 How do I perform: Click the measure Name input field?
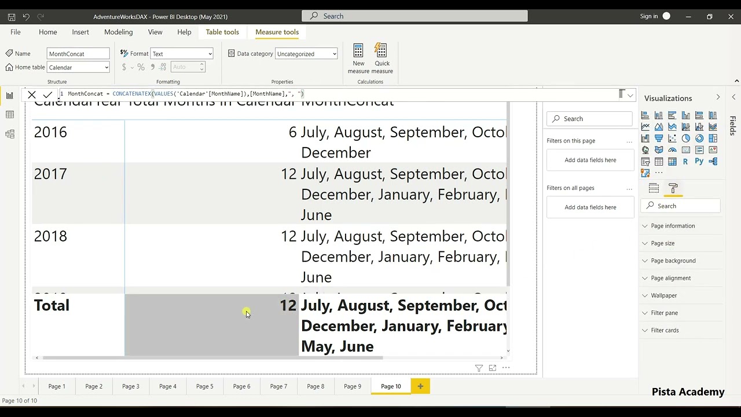pos(78,54)
